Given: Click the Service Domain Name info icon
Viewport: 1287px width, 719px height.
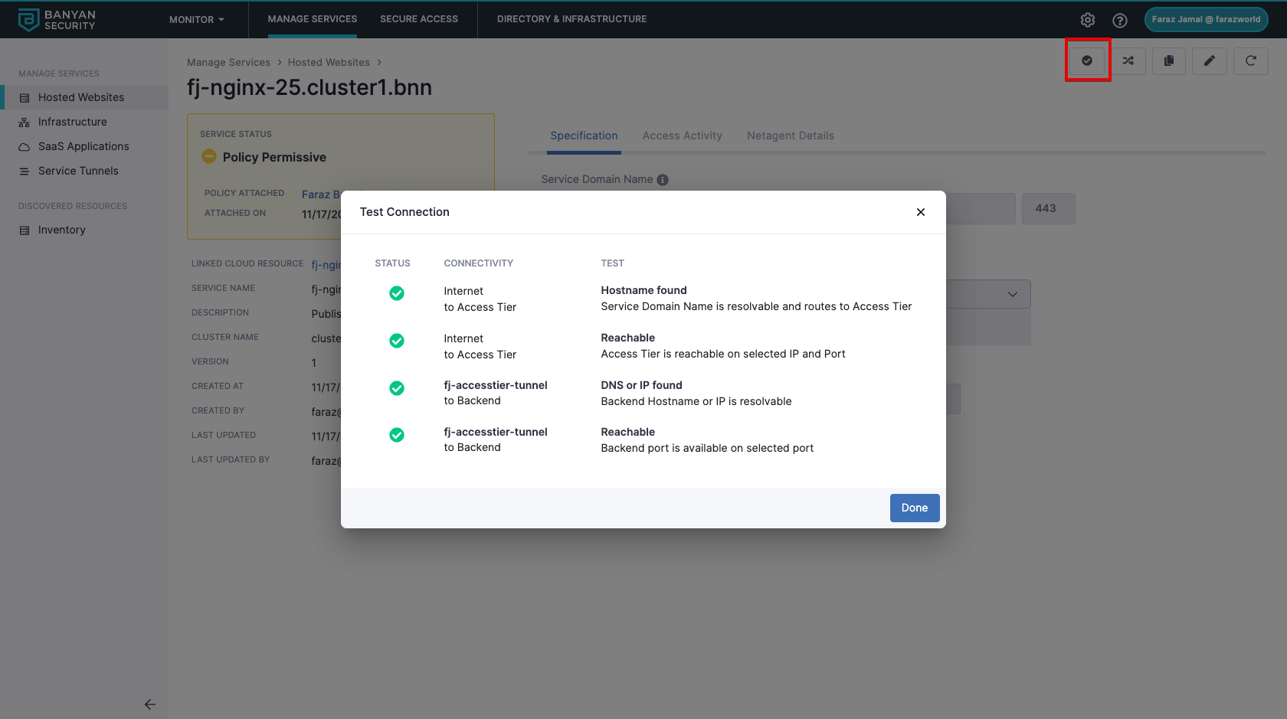Looking at the screenshot, I should 663,180.
